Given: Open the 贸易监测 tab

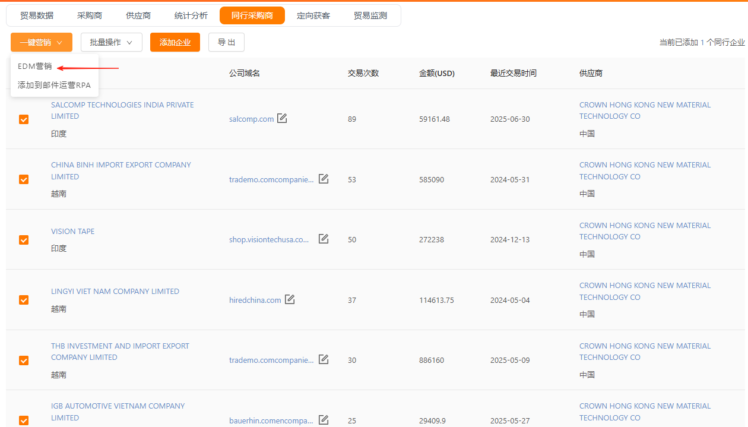Looking at the screenshot, I should coord(370,15).
